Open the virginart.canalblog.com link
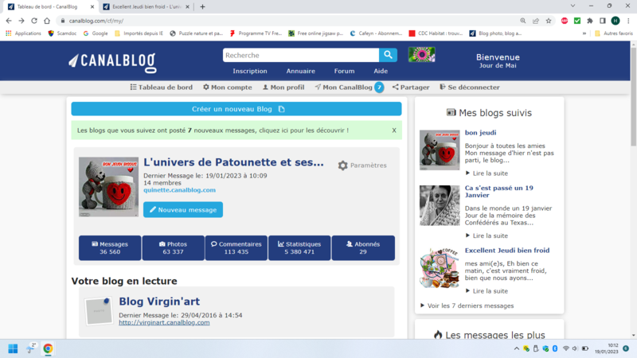637x358 pixels. click(164, 322)
